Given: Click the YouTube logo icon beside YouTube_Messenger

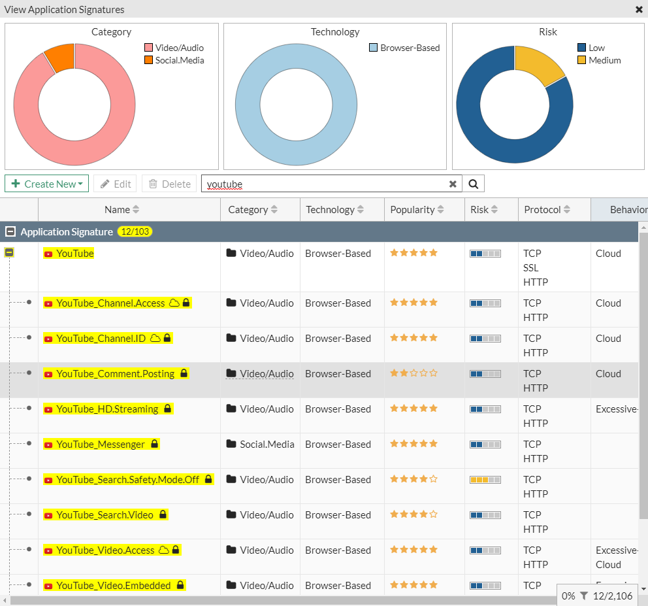Looking at the screenshot, I should 48,445.
